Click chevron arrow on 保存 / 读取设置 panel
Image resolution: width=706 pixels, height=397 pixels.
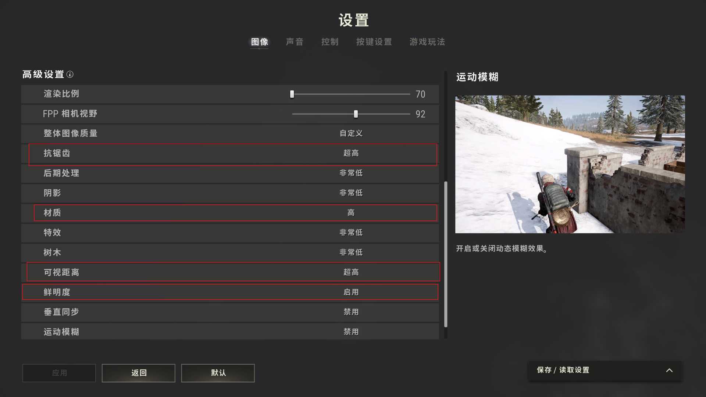[669, 371]
